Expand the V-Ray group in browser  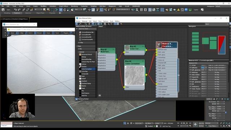click(79, 43)
